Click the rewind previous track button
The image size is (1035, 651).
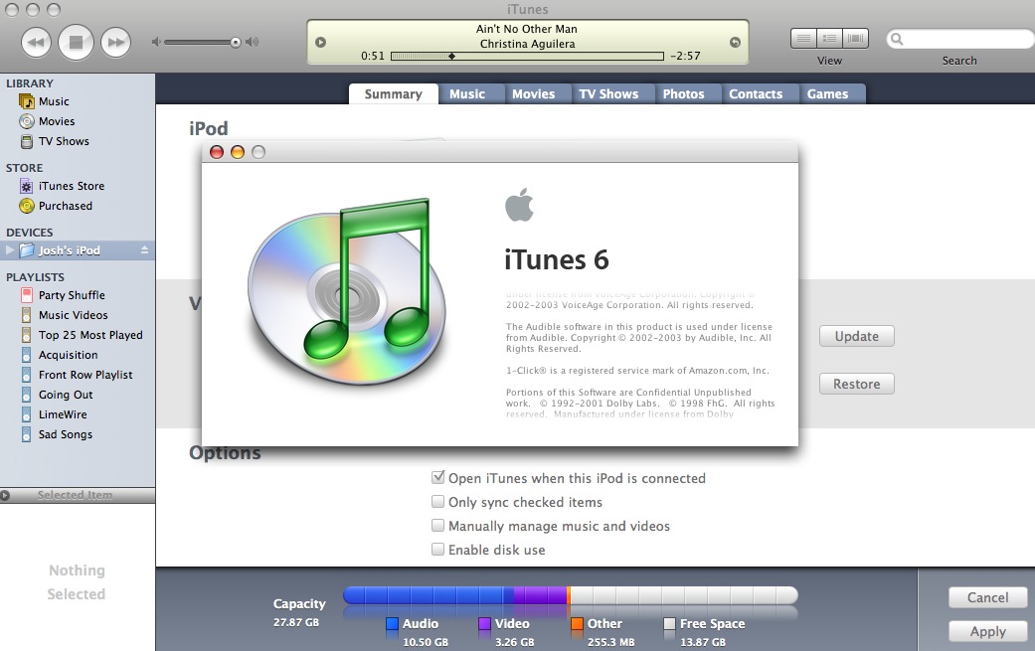pos(36,43)
